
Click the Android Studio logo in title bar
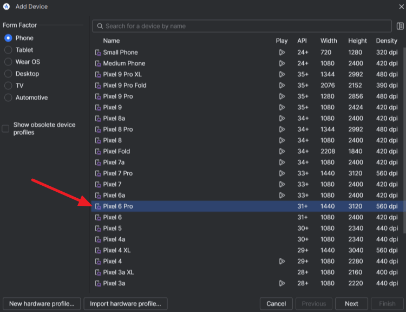6,6
